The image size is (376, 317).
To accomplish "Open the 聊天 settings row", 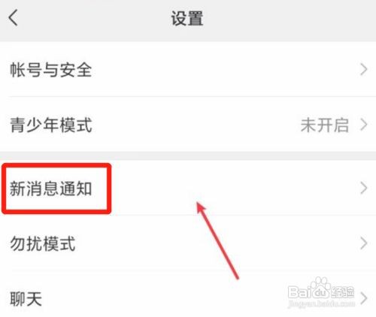I will [188, 294].
